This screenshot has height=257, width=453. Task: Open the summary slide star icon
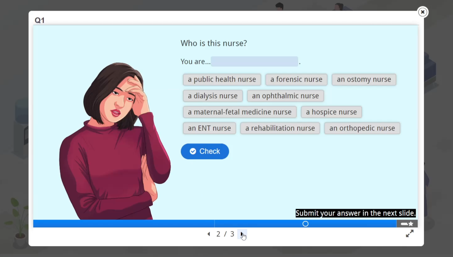point(407,224)
